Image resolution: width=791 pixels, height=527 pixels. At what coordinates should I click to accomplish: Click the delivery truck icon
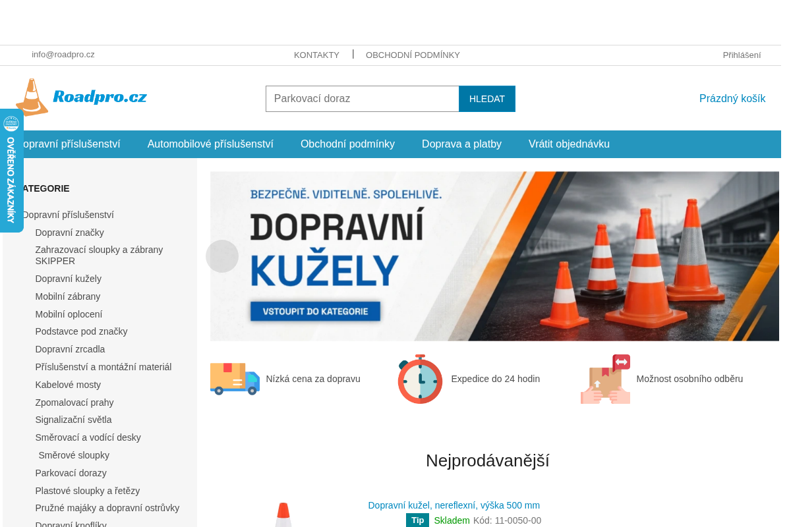point(235,379)
